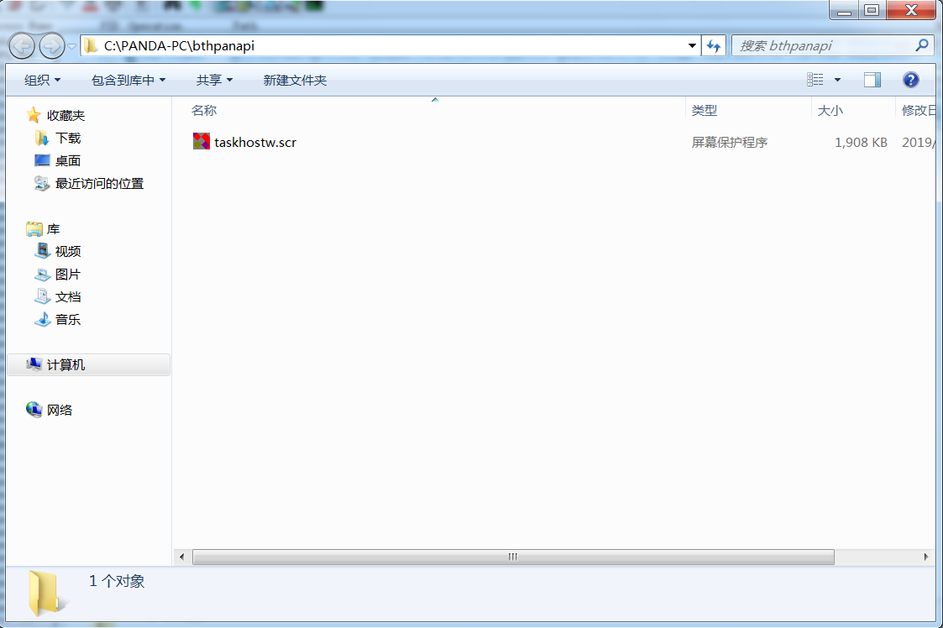
Task: Click the horizontal scrollbar thumb
Action: (513, 557)
